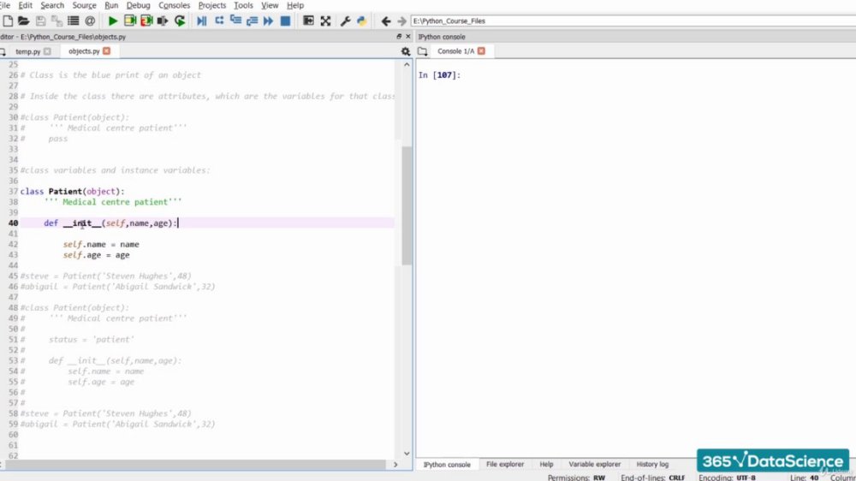Open editor options gear icon

point(406,51)
